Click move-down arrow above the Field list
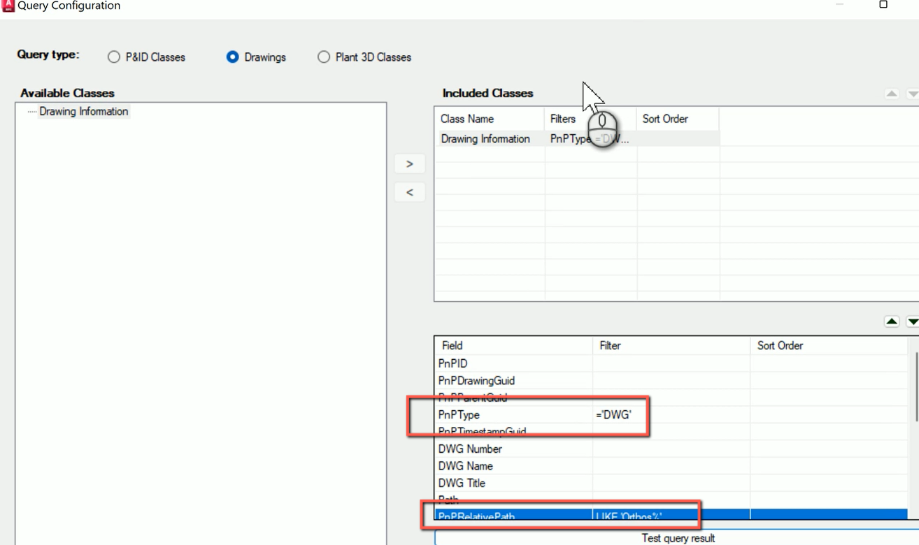Image resolution: width=919 pixels, height=545 pixels. pos(913,321)
